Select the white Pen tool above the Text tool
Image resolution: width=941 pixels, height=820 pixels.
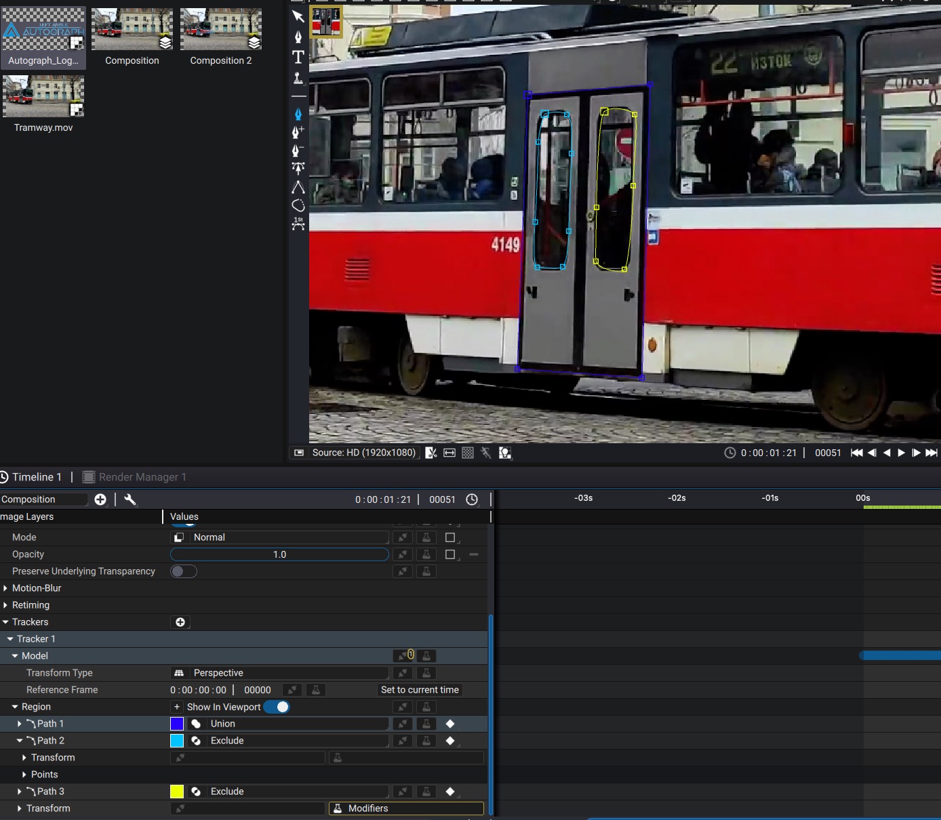coord(298,37)
